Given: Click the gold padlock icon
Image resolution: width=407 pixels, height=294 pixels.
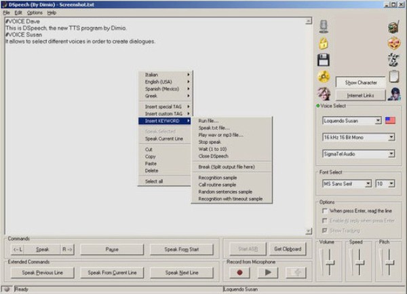Looking at the screenshot, I should [x=324, y=43].
